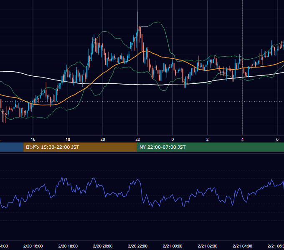Click the NY session band 22:00-07:00 JST

click(x=210, y=147)
